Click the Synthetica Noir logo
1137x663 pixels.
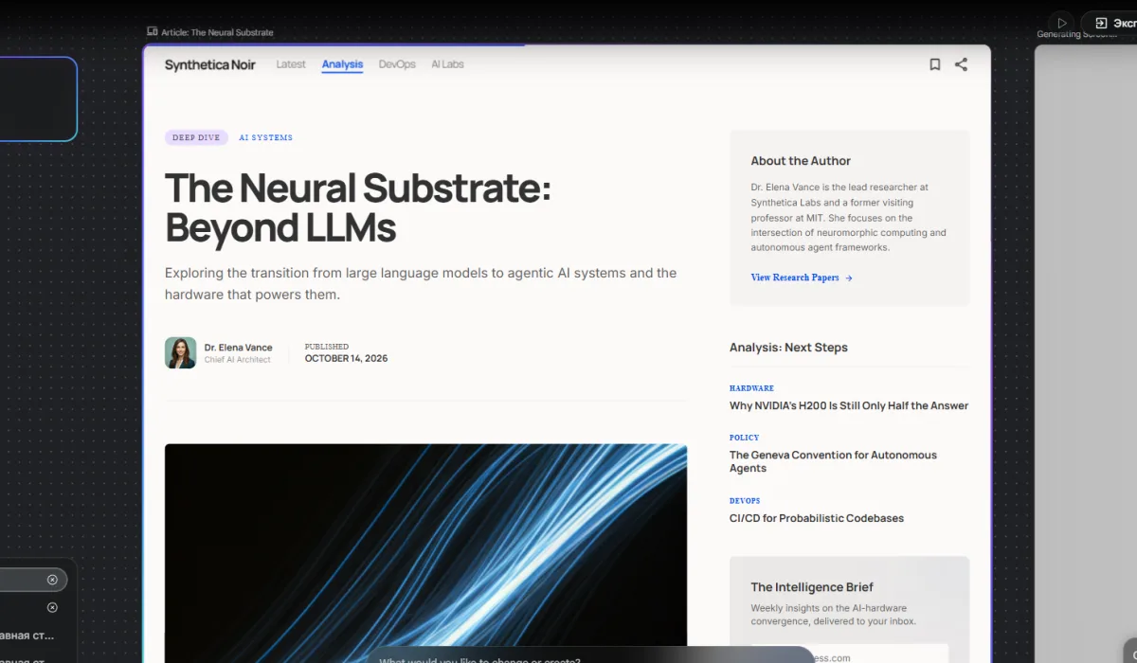209,64
